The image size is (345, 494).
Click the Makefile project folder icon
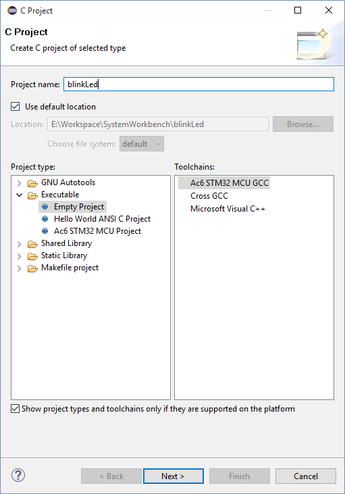(32, 268)
